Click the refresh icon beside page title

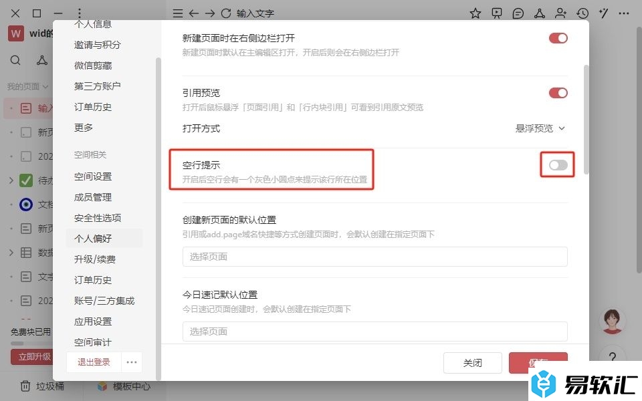point(226,13)
